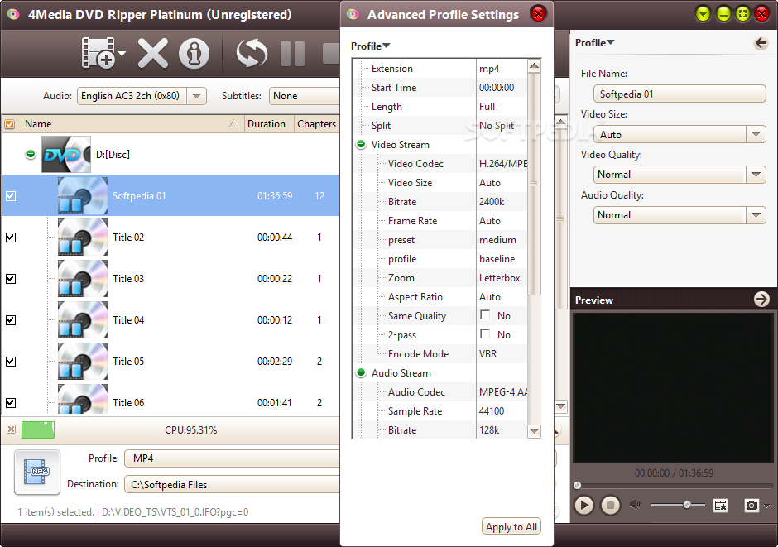Uncheck the Title 05 checkbox
The height and width of the screenshot is (547, 778).
[x=11, y=362]
